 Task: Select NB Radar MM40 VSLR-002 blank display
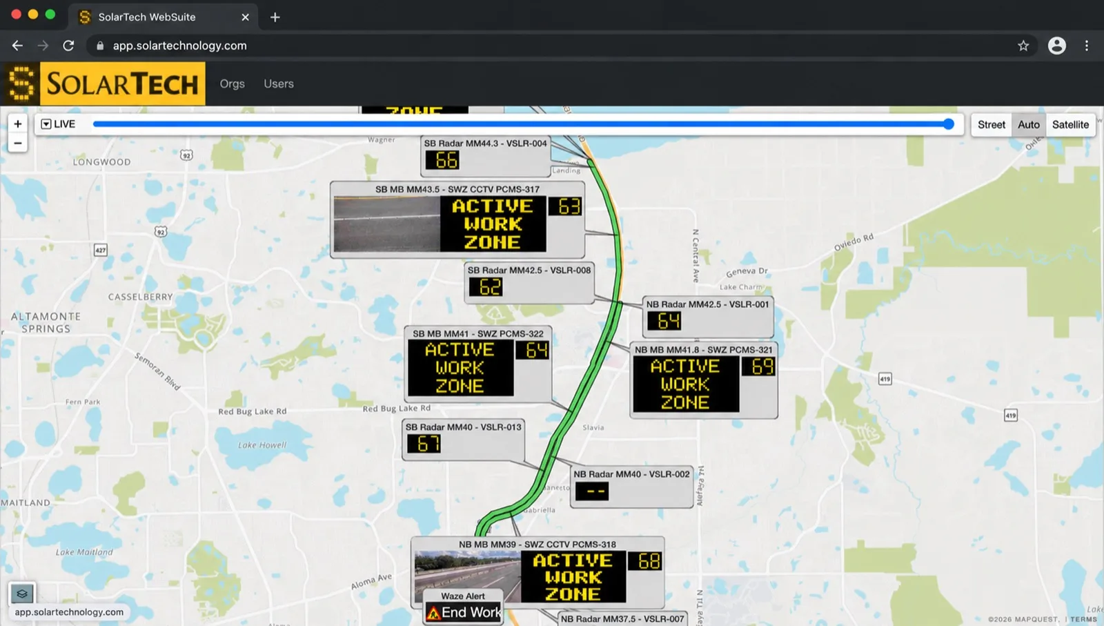(x=591, y=491)
